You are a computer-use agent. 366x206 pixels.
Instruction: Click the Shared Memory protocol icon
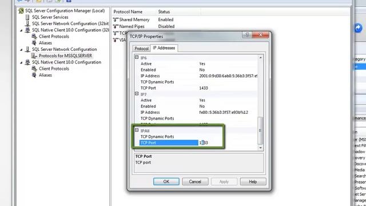coord(116,19)
